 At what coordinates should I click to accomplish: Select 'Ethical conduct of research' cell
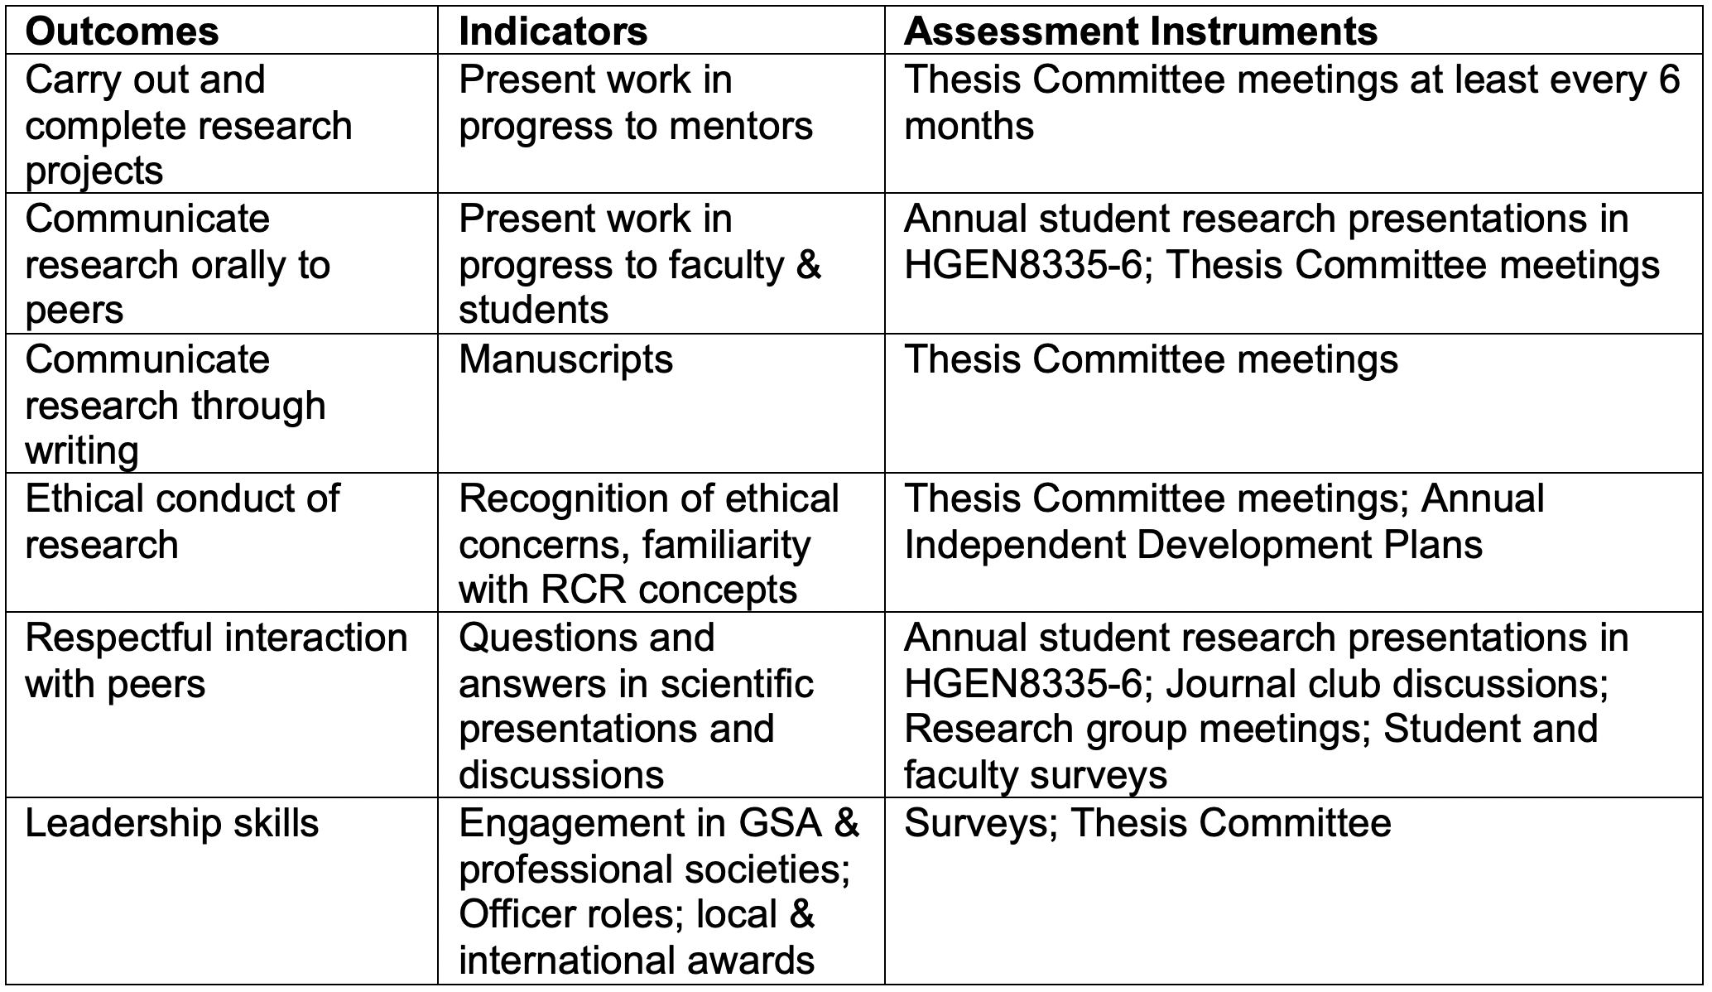coord(221,543)
